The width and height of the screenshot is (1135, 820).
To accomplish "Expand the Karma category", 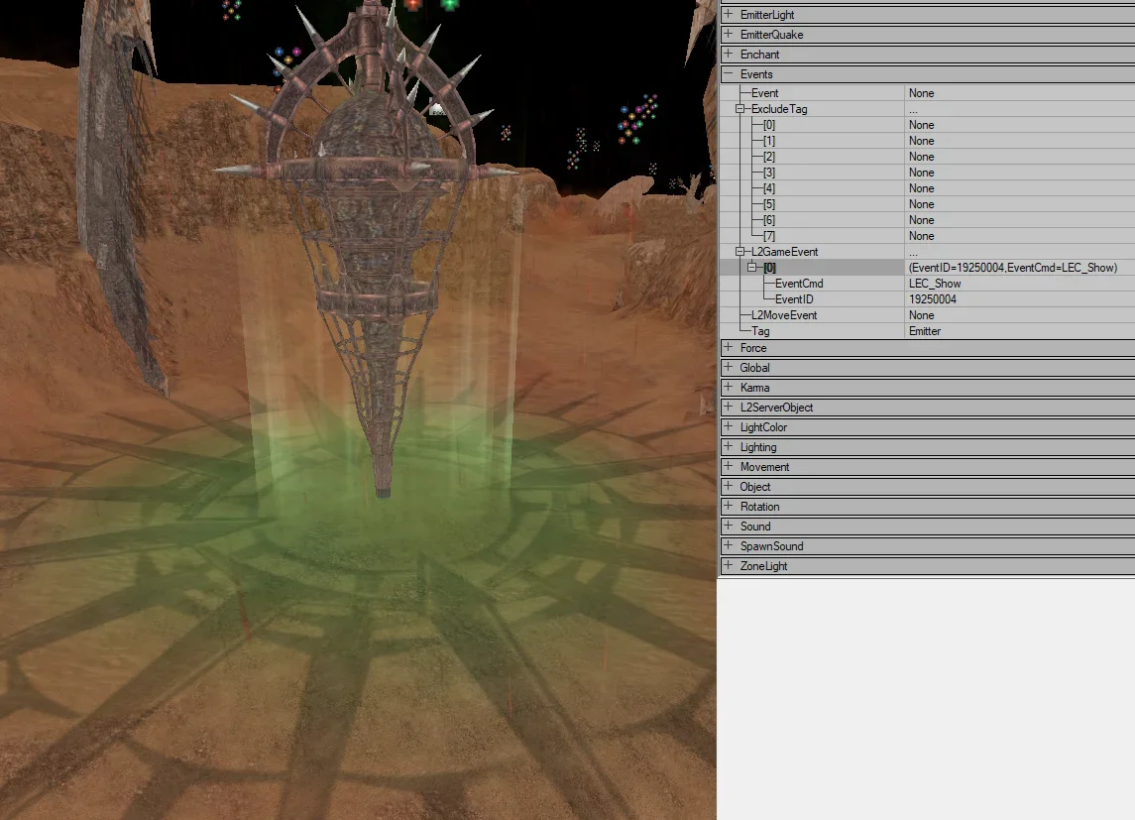I will click(729, 388).
